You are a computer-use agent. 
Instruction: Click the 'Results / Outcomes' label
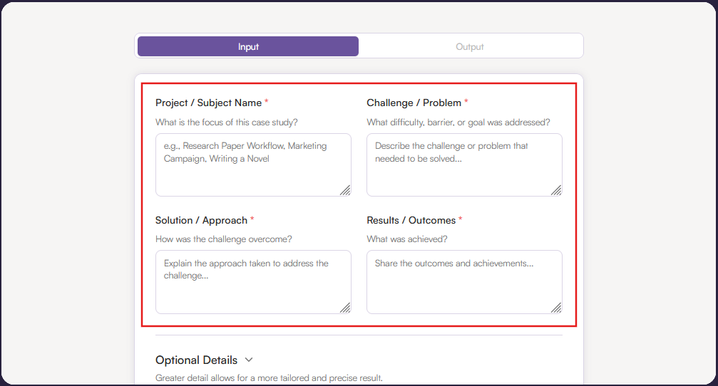pyautogui.click(x=411, y=221)
